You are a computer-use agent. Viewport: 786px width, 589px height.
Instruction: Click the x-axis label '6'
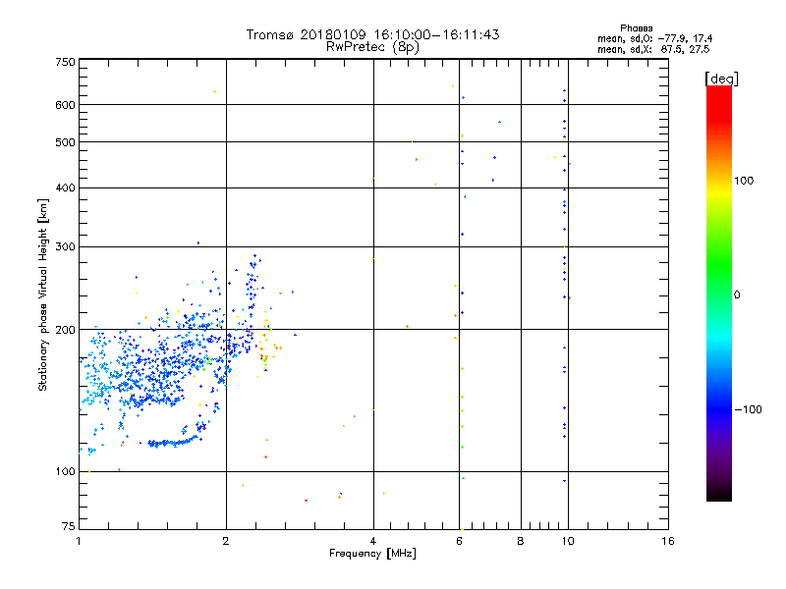pyautogui.click(x=459, y=541)
